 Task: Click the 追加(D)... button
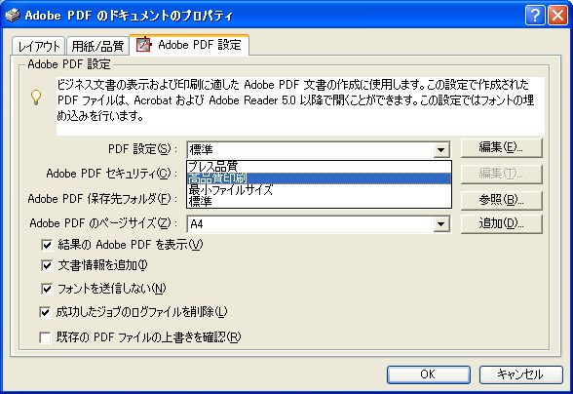coord(501,223)
